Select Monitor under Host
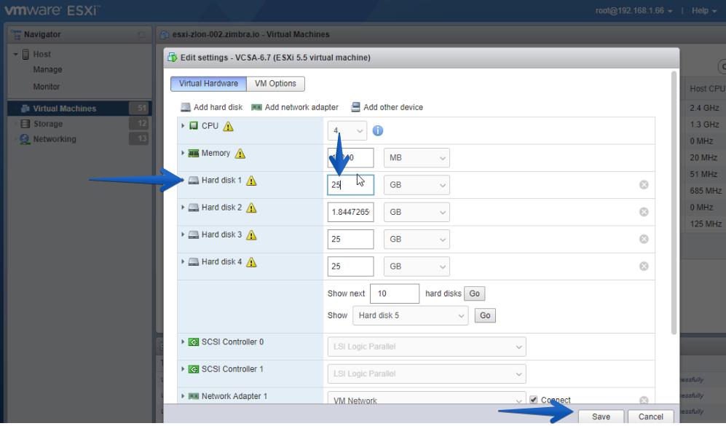 pyautogui.click(x=47, y=87)
